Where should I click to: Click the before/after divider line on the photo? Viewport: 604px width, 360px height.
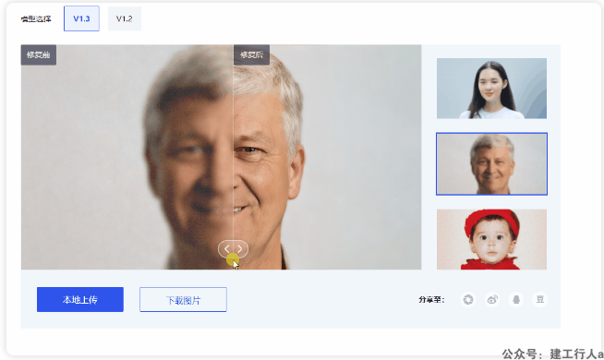(233, 154)
